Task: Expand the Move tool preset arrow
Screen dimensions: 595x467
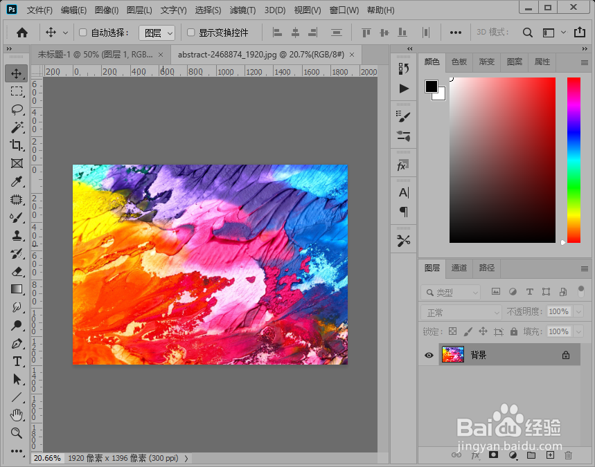Action: 65,33
